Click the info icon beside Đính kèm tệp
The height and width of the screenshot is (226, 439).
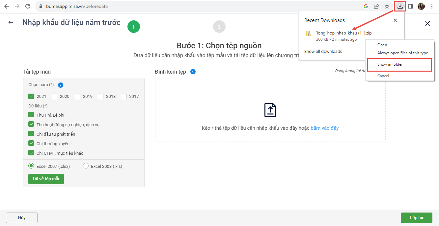(193, 72)
